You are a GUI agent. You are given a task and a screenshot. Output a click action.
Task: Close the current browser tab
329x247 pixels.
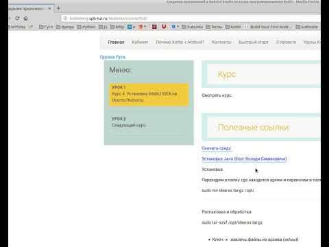[x=49, y=8]
